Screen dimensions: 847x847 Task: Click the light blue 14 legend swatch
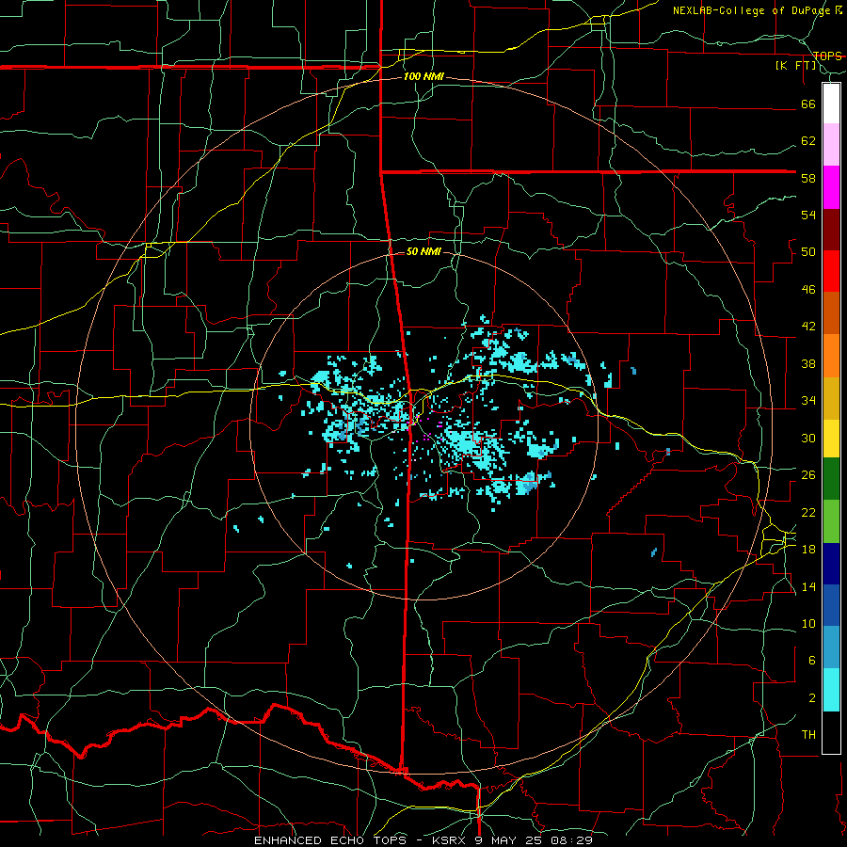(831, 647)
